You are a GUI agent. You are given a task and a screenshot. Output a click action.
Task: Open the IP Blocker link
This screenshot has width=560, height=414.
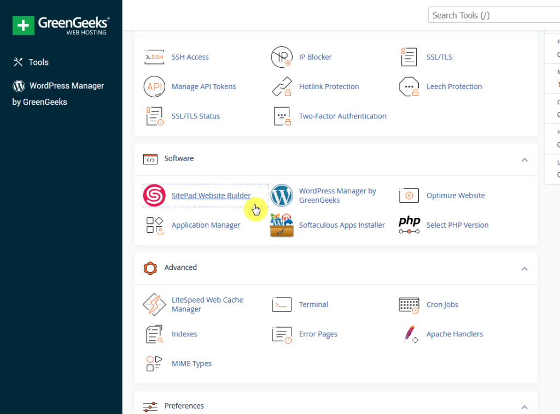tap(316, 57)
